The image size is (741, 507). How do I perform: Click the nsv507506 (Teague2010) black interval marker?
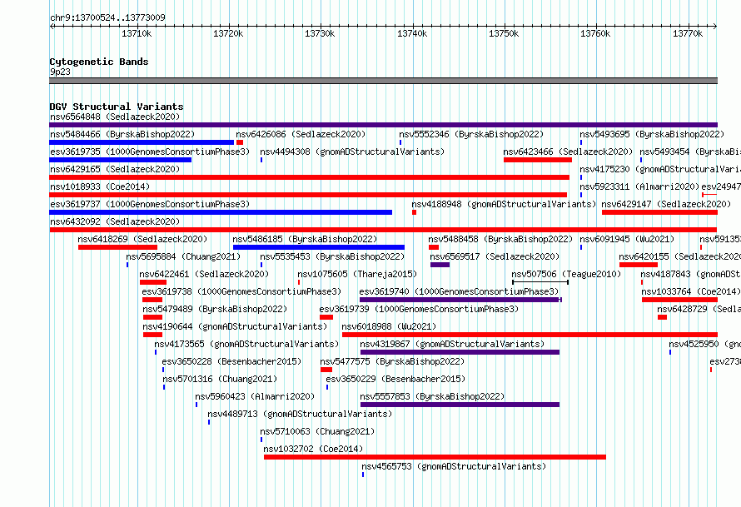point(540,282)
